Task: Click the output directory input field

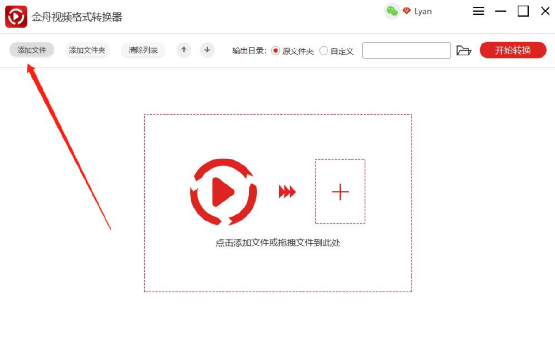Action: [407, 50]
